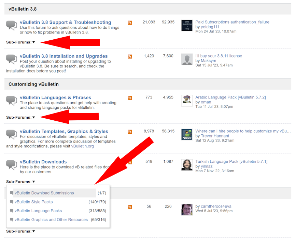View yetdog111's user profile
This screenshot has height=240, width=296.
[210, 27]
